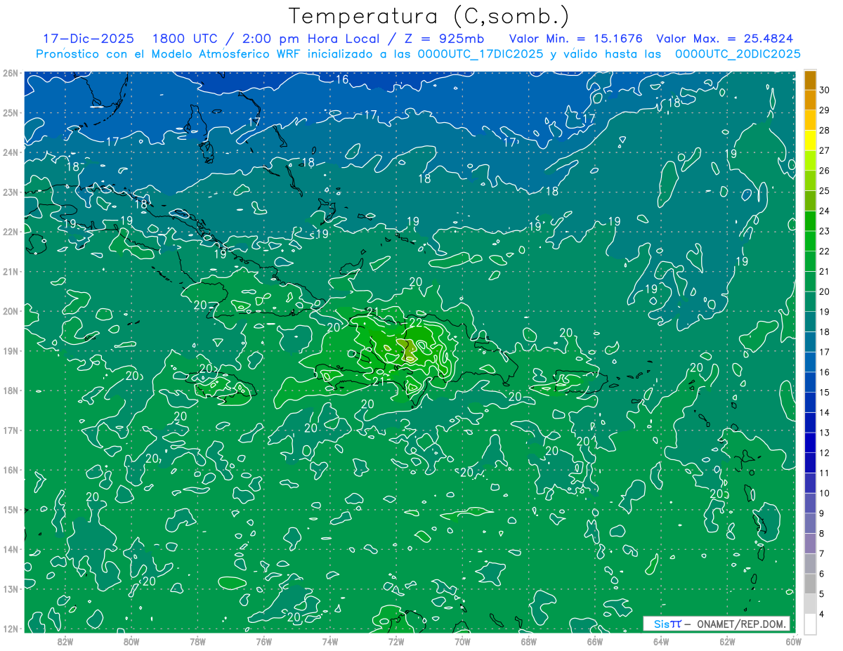The image size is (843, 651).
Task: Click the gray swatch between 5 and 6
Action: pyautogui.click(x=810, y=584)
